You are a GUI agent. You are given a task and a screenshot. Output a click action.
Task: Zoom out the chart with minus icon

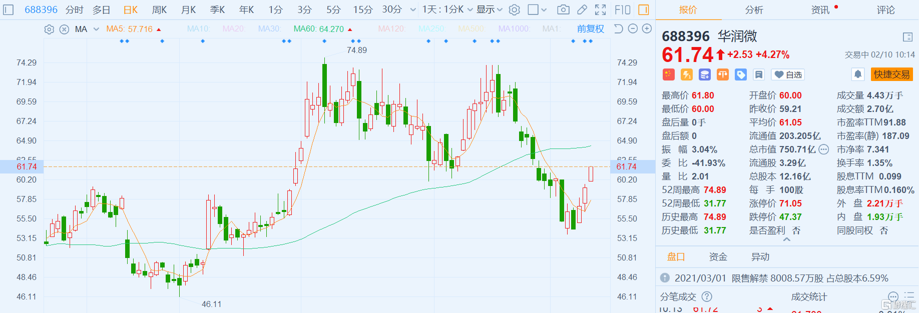point(633,29)
